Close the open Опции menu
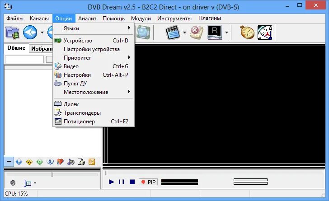 pos(64,19)
